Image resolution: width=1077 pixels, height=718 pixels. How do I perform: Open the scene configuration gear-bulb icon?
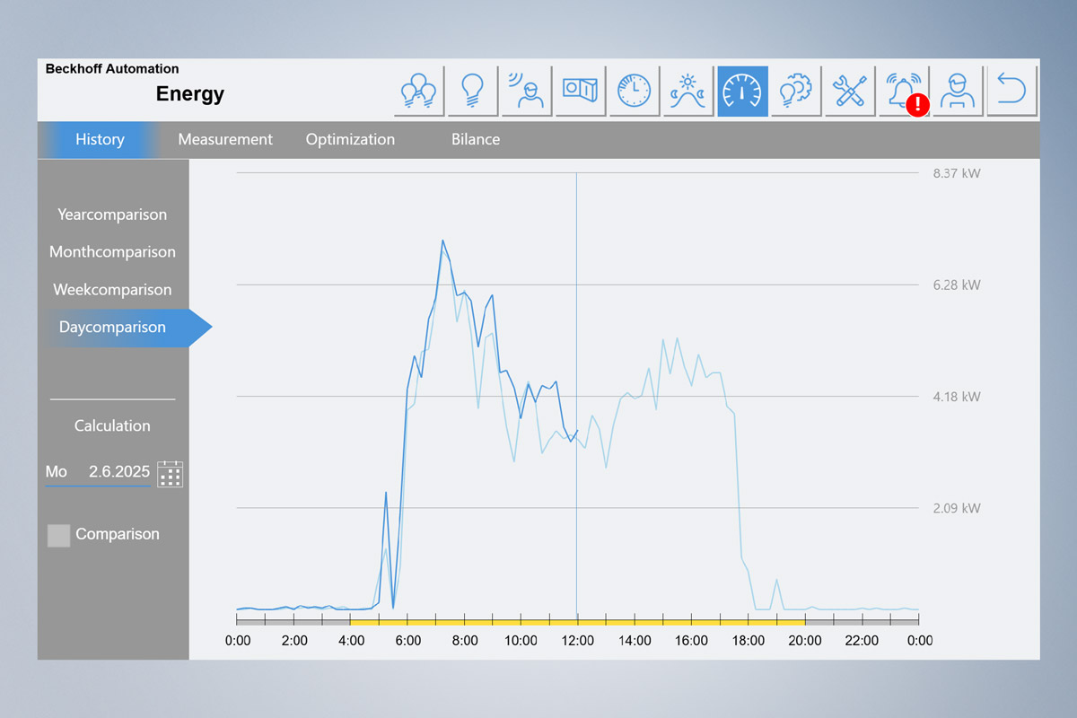pos(796,90)
